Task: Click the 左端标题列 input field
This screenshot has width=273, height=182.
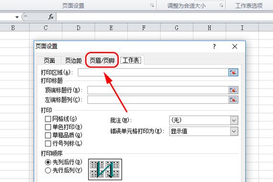Action: [158, 100]
